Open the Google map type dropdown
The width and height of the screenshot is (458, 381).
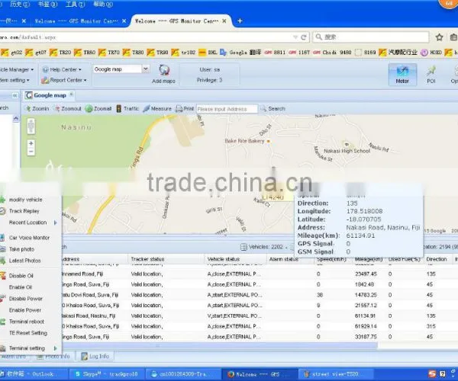point(146,69)
